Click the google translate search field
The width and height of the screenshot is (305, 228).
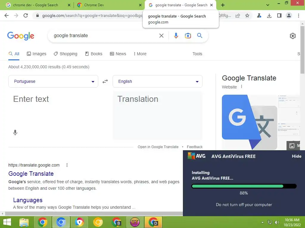pyautogui.click(x=105, y=36)
